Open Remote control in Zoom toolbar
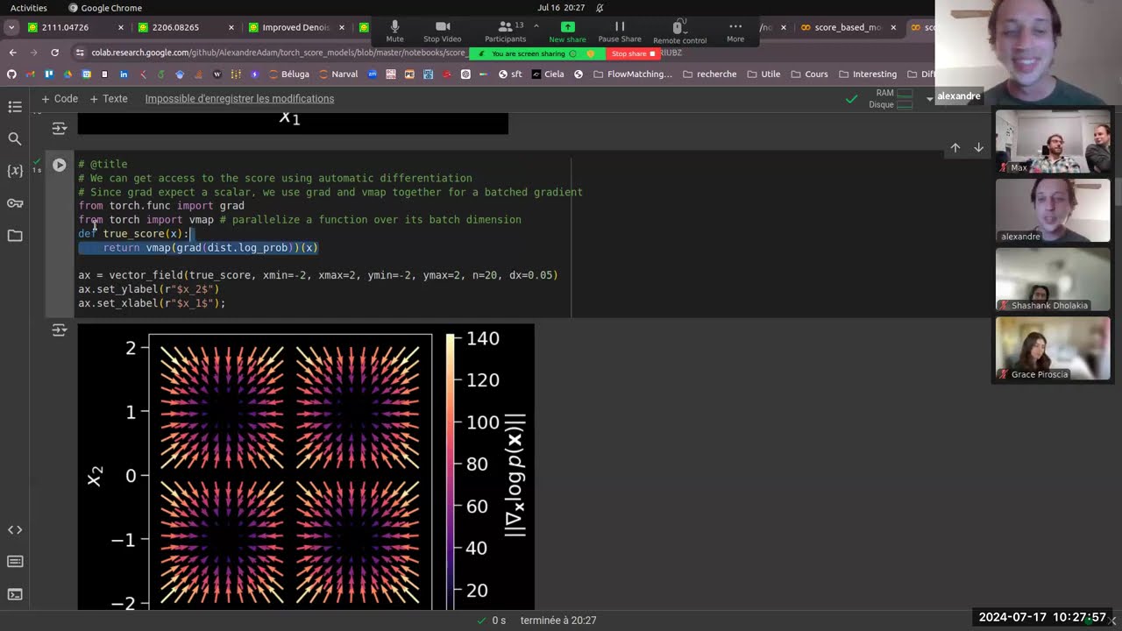The image size is (1122, 631). 679,32
